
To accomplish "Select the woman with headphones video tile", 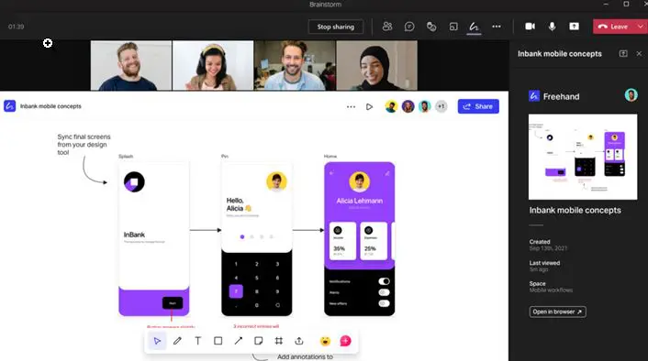I will 213,65.
